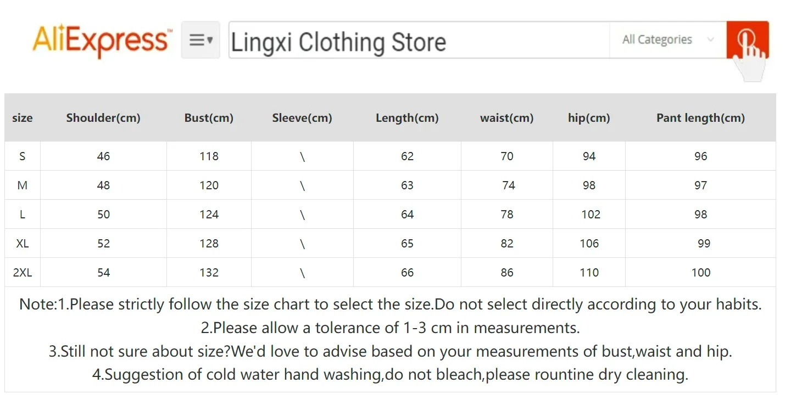Click the Bust(cm) column header

point(209,118)
